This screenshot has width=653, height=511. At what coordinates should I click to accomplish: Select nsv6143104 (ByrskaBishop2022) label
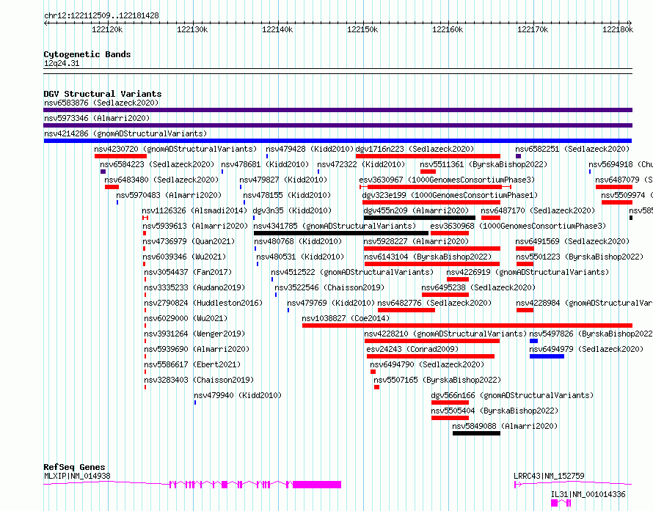click(428, 257)
